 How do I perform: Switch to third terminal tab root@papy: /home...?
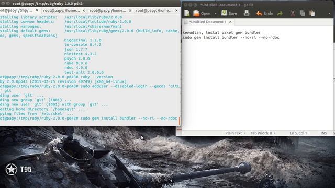tap(108, 10)
